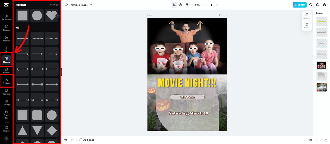
Task: Open the help question mark icon
Action: (x=318, y=5)
